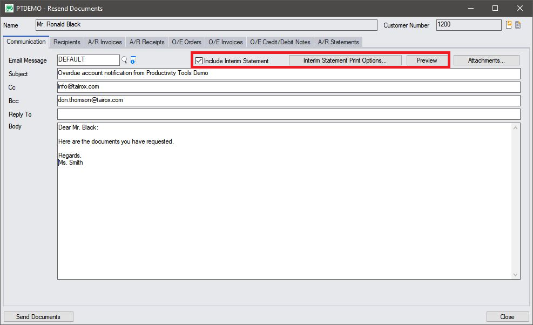Click the body scrollbar up arrow
The image size is (533, 325).
(x=516, y=128)
